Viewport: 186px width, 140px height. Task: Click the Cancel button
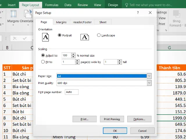(x=142, y=131)
